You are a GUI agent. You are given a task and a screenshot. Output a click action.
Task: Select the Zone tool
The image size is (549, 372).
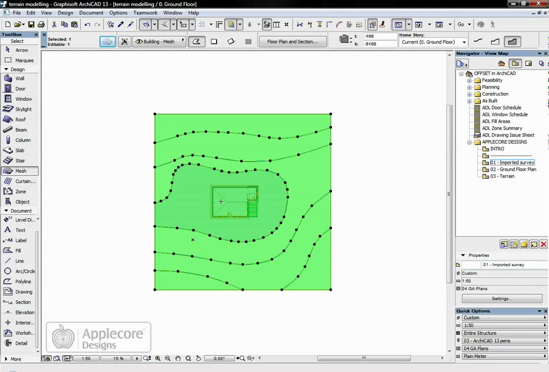[x=19, y=191]
